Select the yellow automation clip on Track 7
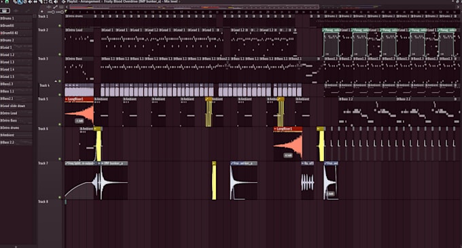 214,181
